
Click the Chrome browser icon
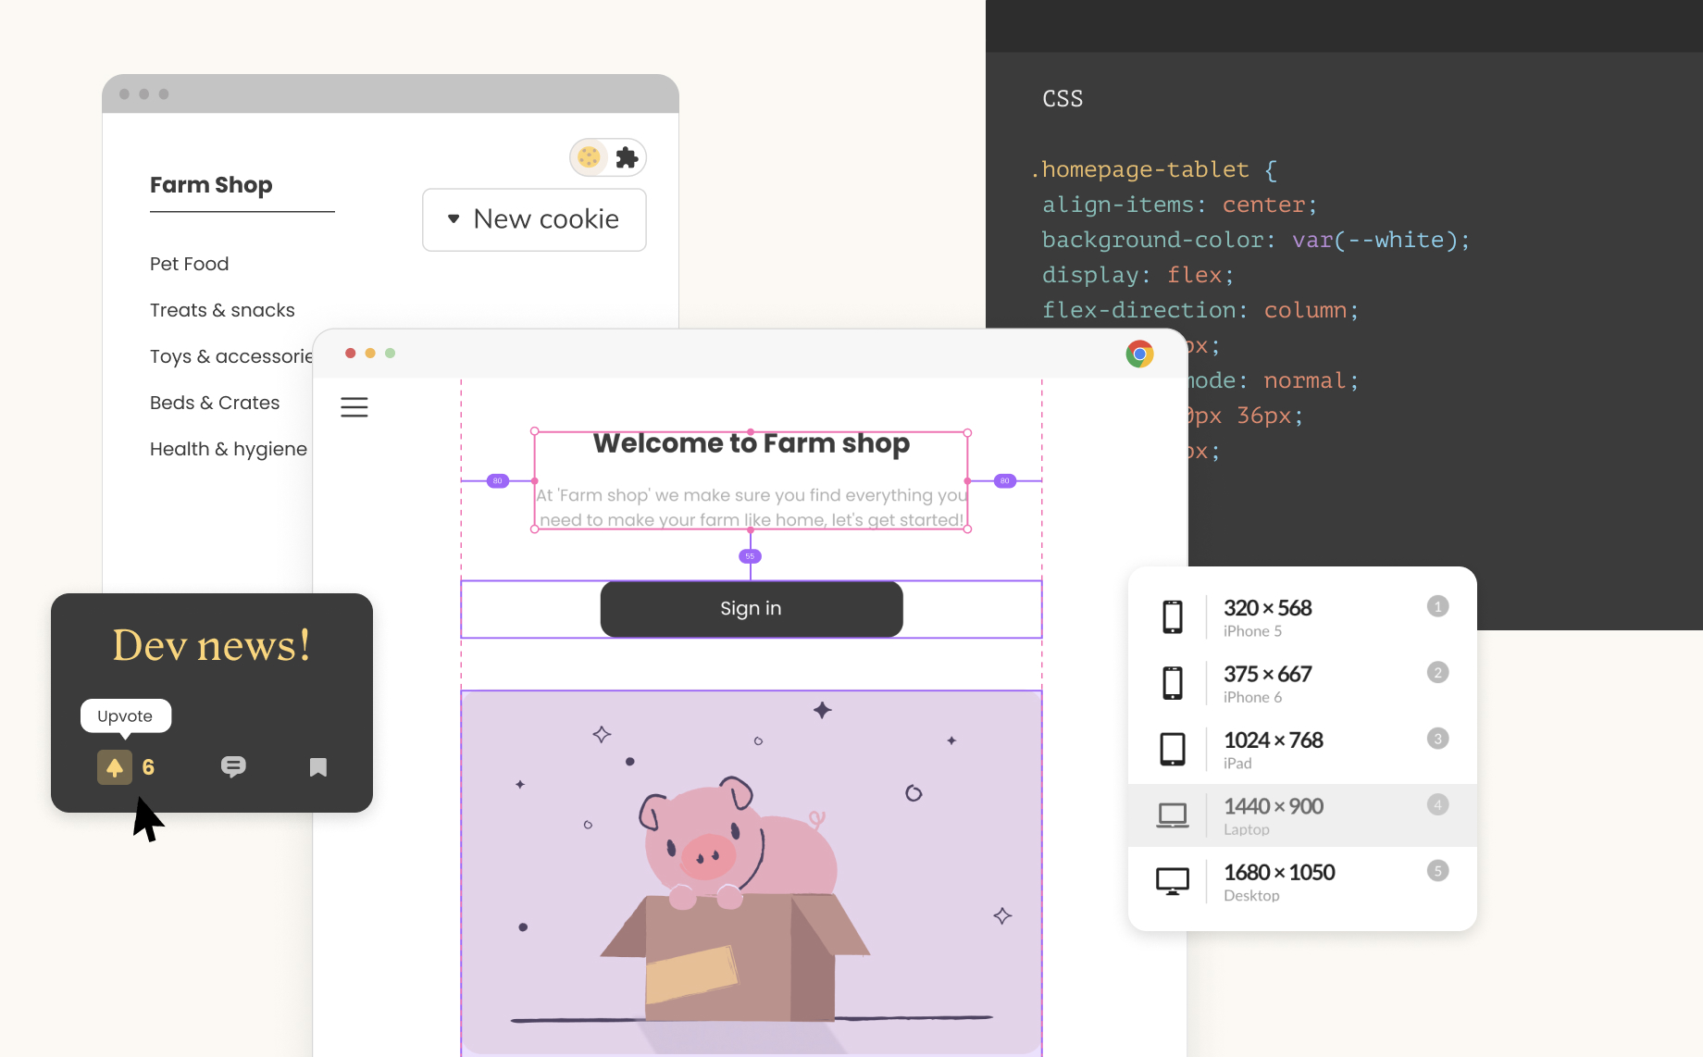click(1139, 354)
